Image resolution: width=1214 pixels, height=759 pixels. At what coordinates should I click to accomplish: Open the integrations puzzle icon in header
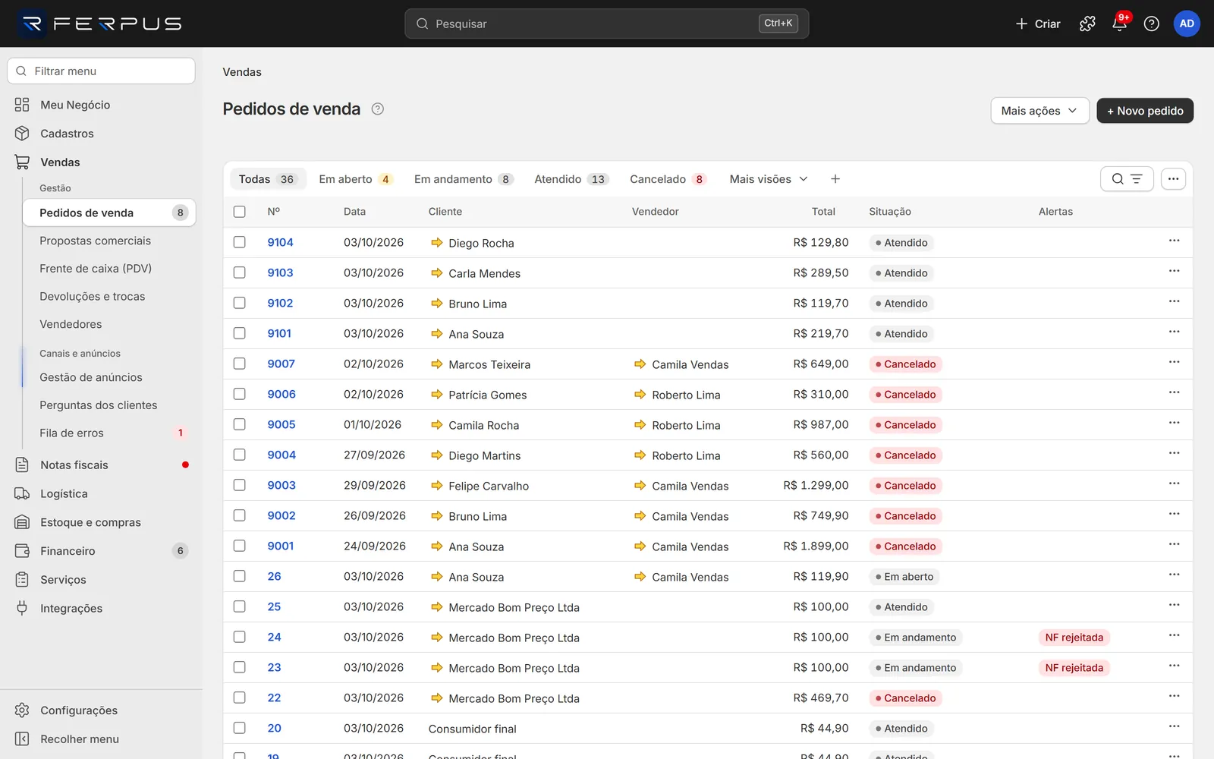(1087, 24)
